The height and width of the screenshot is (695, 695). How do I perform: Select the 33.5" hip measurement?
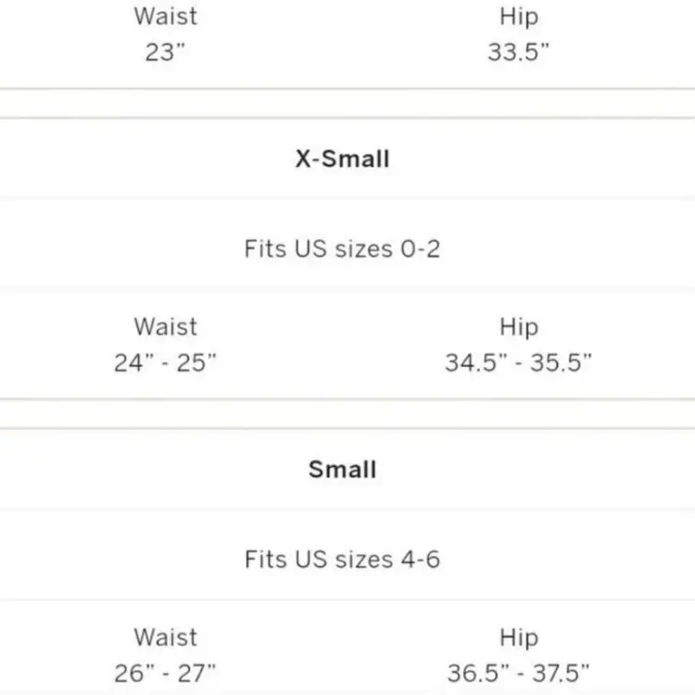[519, 52]
